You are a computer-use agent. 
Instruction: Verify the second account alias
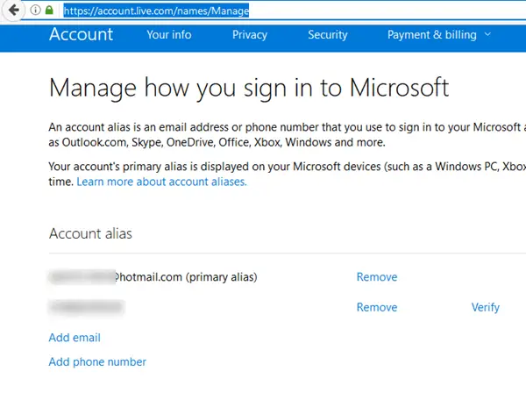[x=485, y=307]
